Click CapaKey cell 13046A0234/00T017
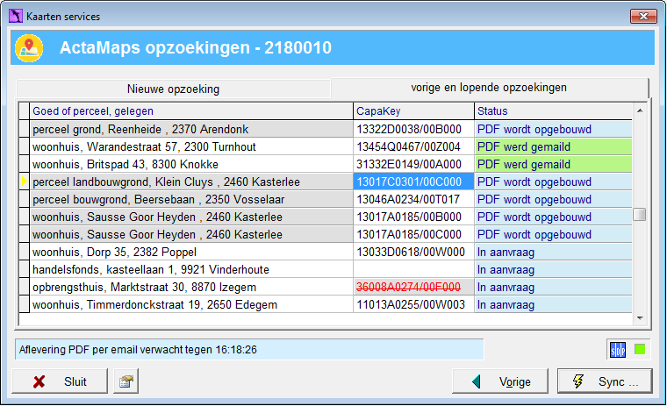The height and width of the screenshot is (406, 667). [x=413, y=199]
